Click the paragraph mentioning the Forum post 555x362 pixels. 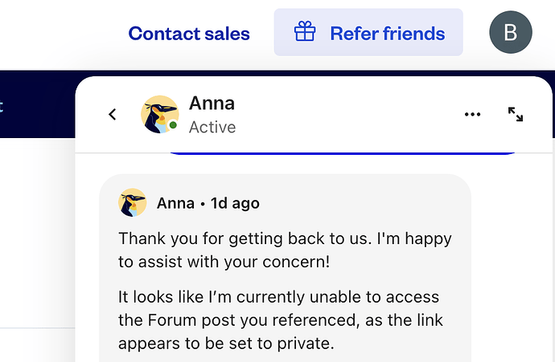point(280,320)
